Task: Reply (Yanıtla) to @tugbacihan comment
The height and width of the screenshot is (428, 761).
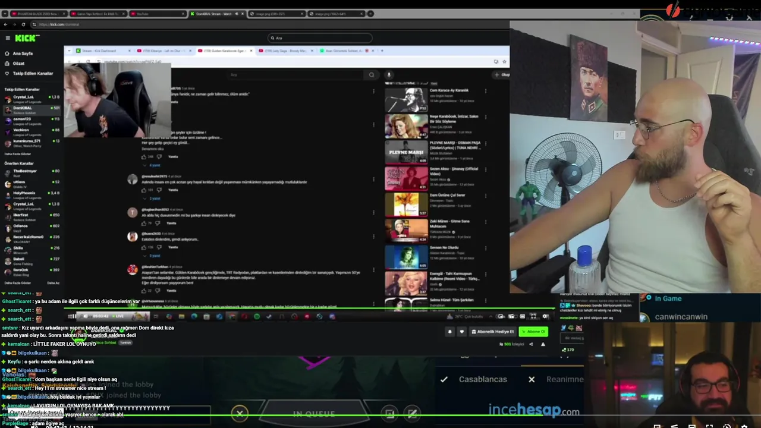Action: (172, 223)
